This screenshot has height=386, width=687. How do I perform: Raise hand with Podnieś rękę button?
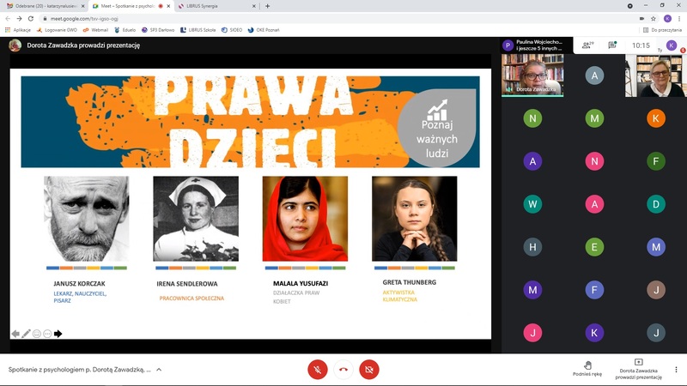pos(587,369)
